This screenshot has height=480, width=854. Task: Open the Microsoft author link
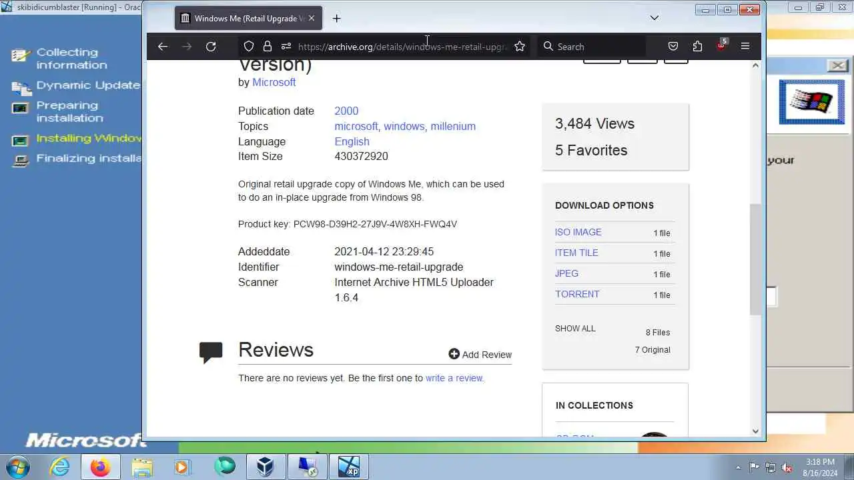point(274,82)
